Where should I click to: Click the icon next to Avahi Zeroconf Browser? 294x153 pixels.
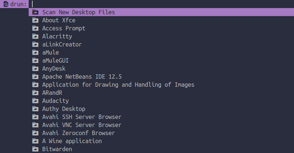coord(35,133)
